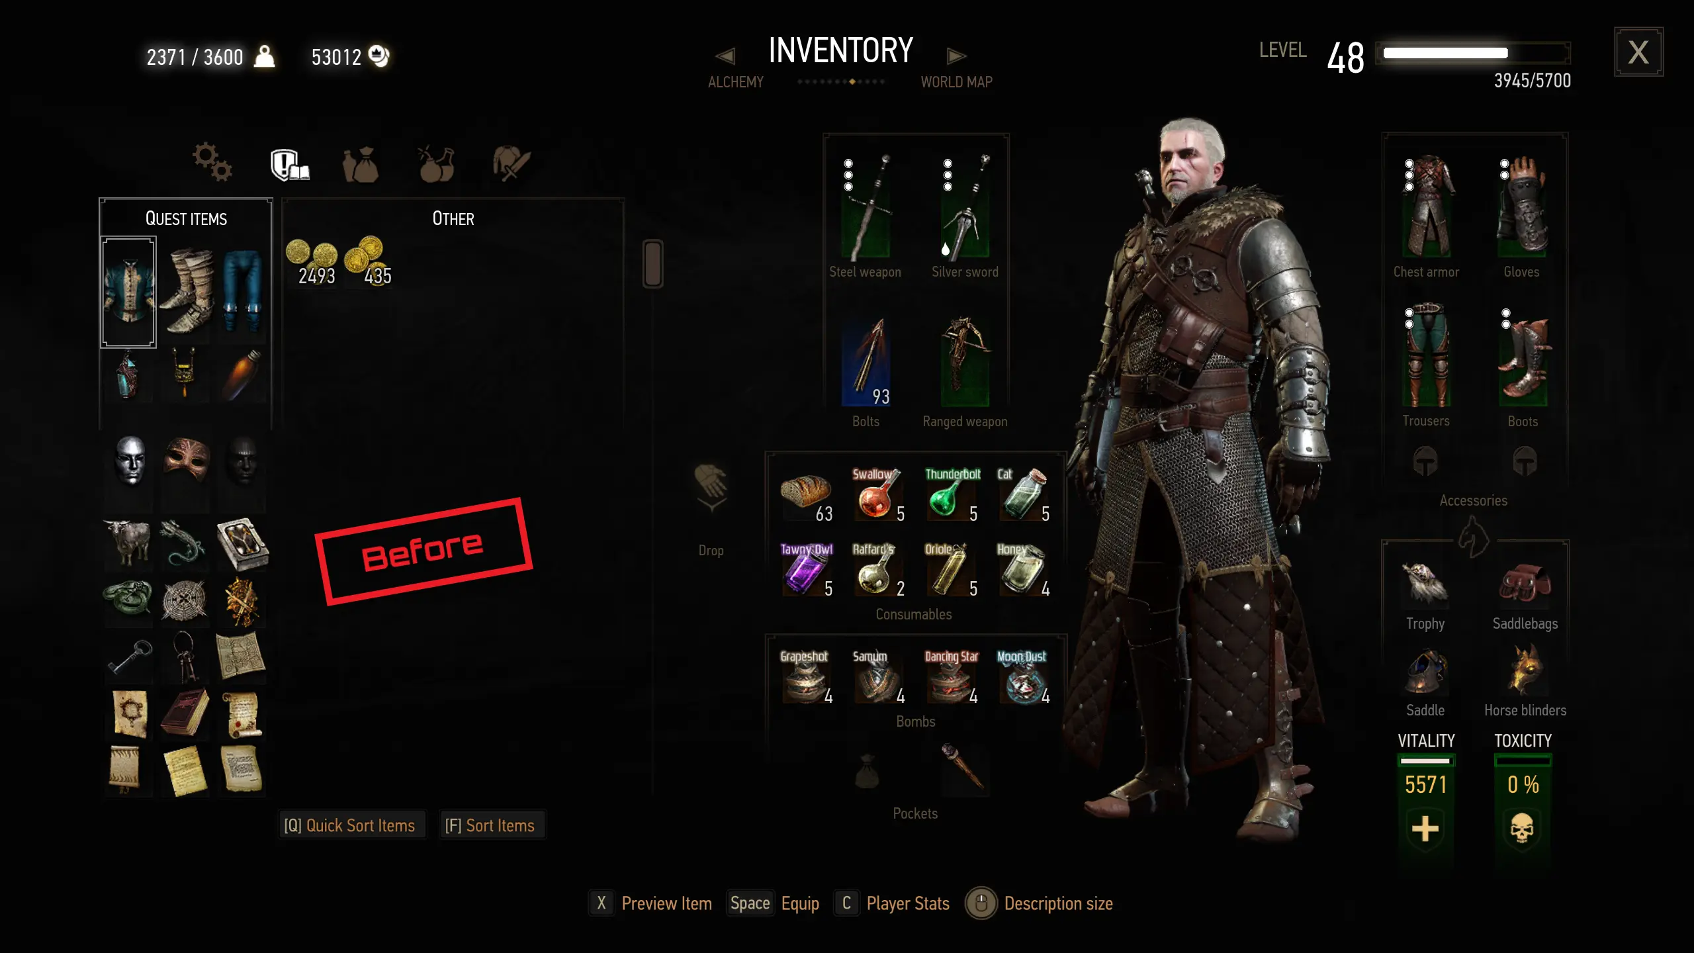The width and height of the screenshot is (1694, 953).
Task: Select the Moon Dust bomb
Action: (1023, 678)
